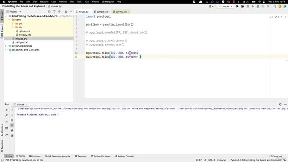Toggle soft-wrap in the Run console
Image resolution: width=288 pixels, height=162 pixels.
(x=12, y=120)
